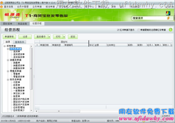Select 付款单 in the tree
175x123 pixels.
tap(16, 82)
